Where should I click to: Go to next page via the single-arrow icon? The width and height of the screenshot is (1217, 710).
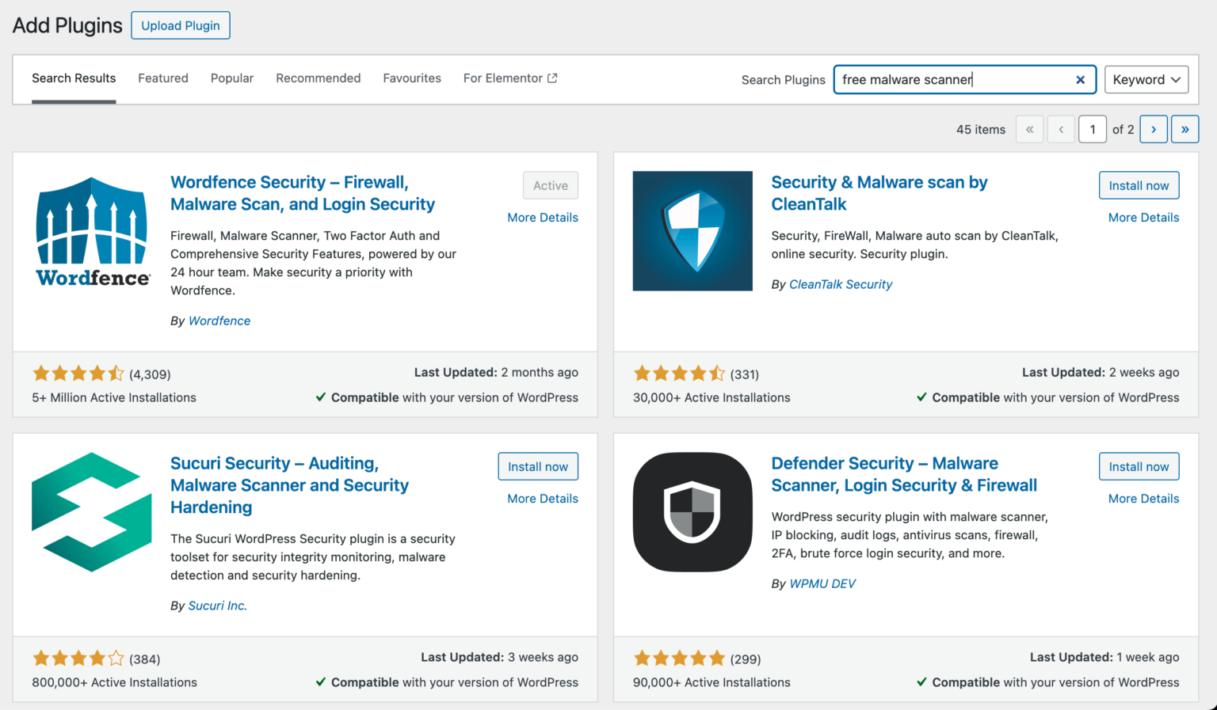coord(1153,129)
